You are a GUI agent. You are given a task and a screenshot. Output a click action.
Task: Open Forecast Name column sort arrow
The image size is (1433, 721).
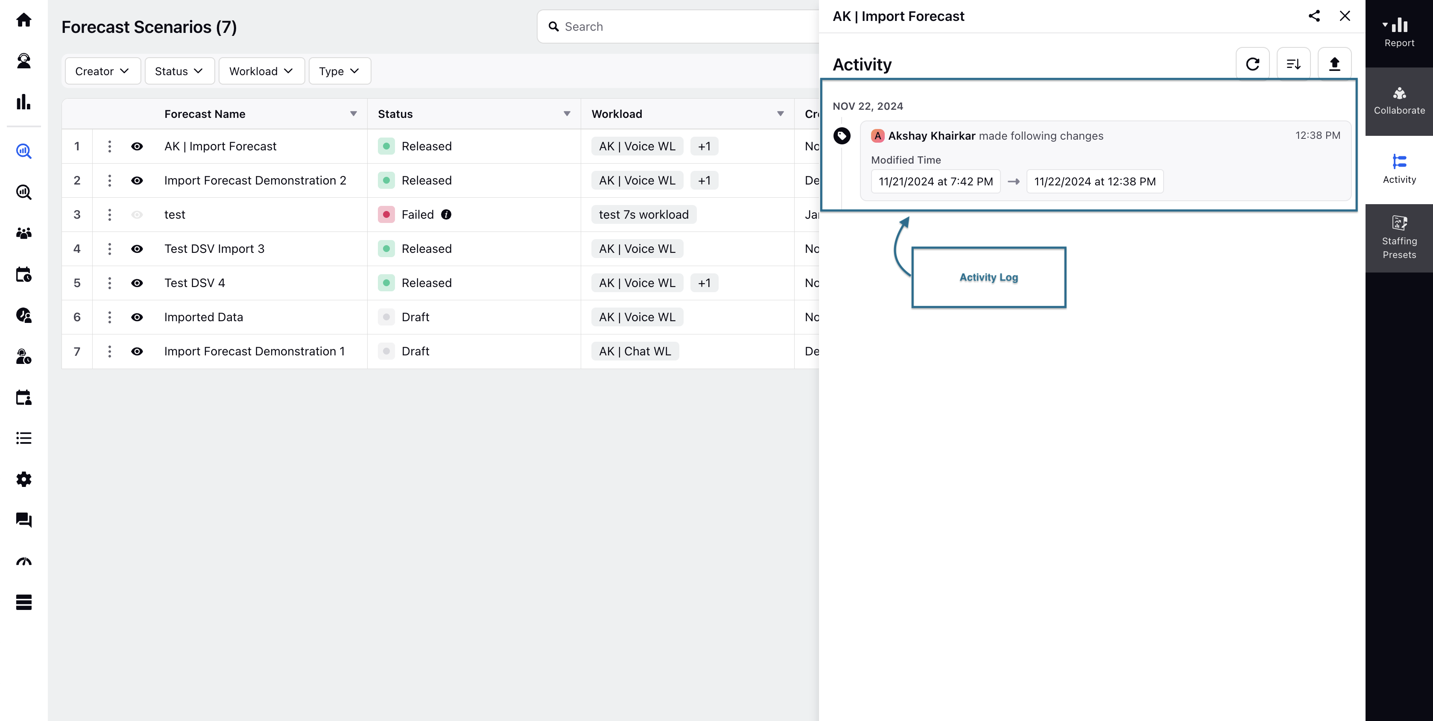coord(353,114)
